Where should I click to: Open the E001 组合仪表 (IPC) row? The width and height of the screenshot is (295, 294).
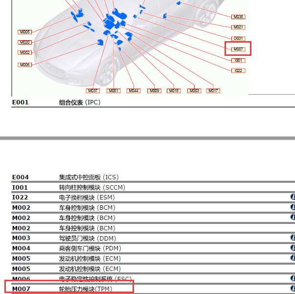pos(153,102)
